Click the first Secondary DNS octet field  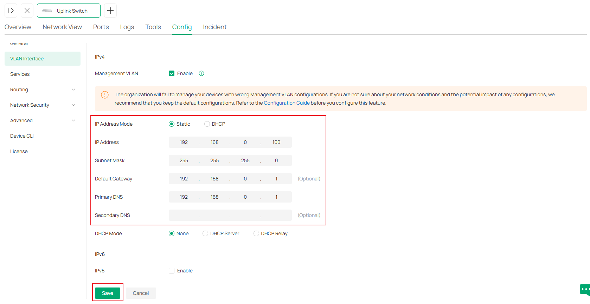coord(184,215)
